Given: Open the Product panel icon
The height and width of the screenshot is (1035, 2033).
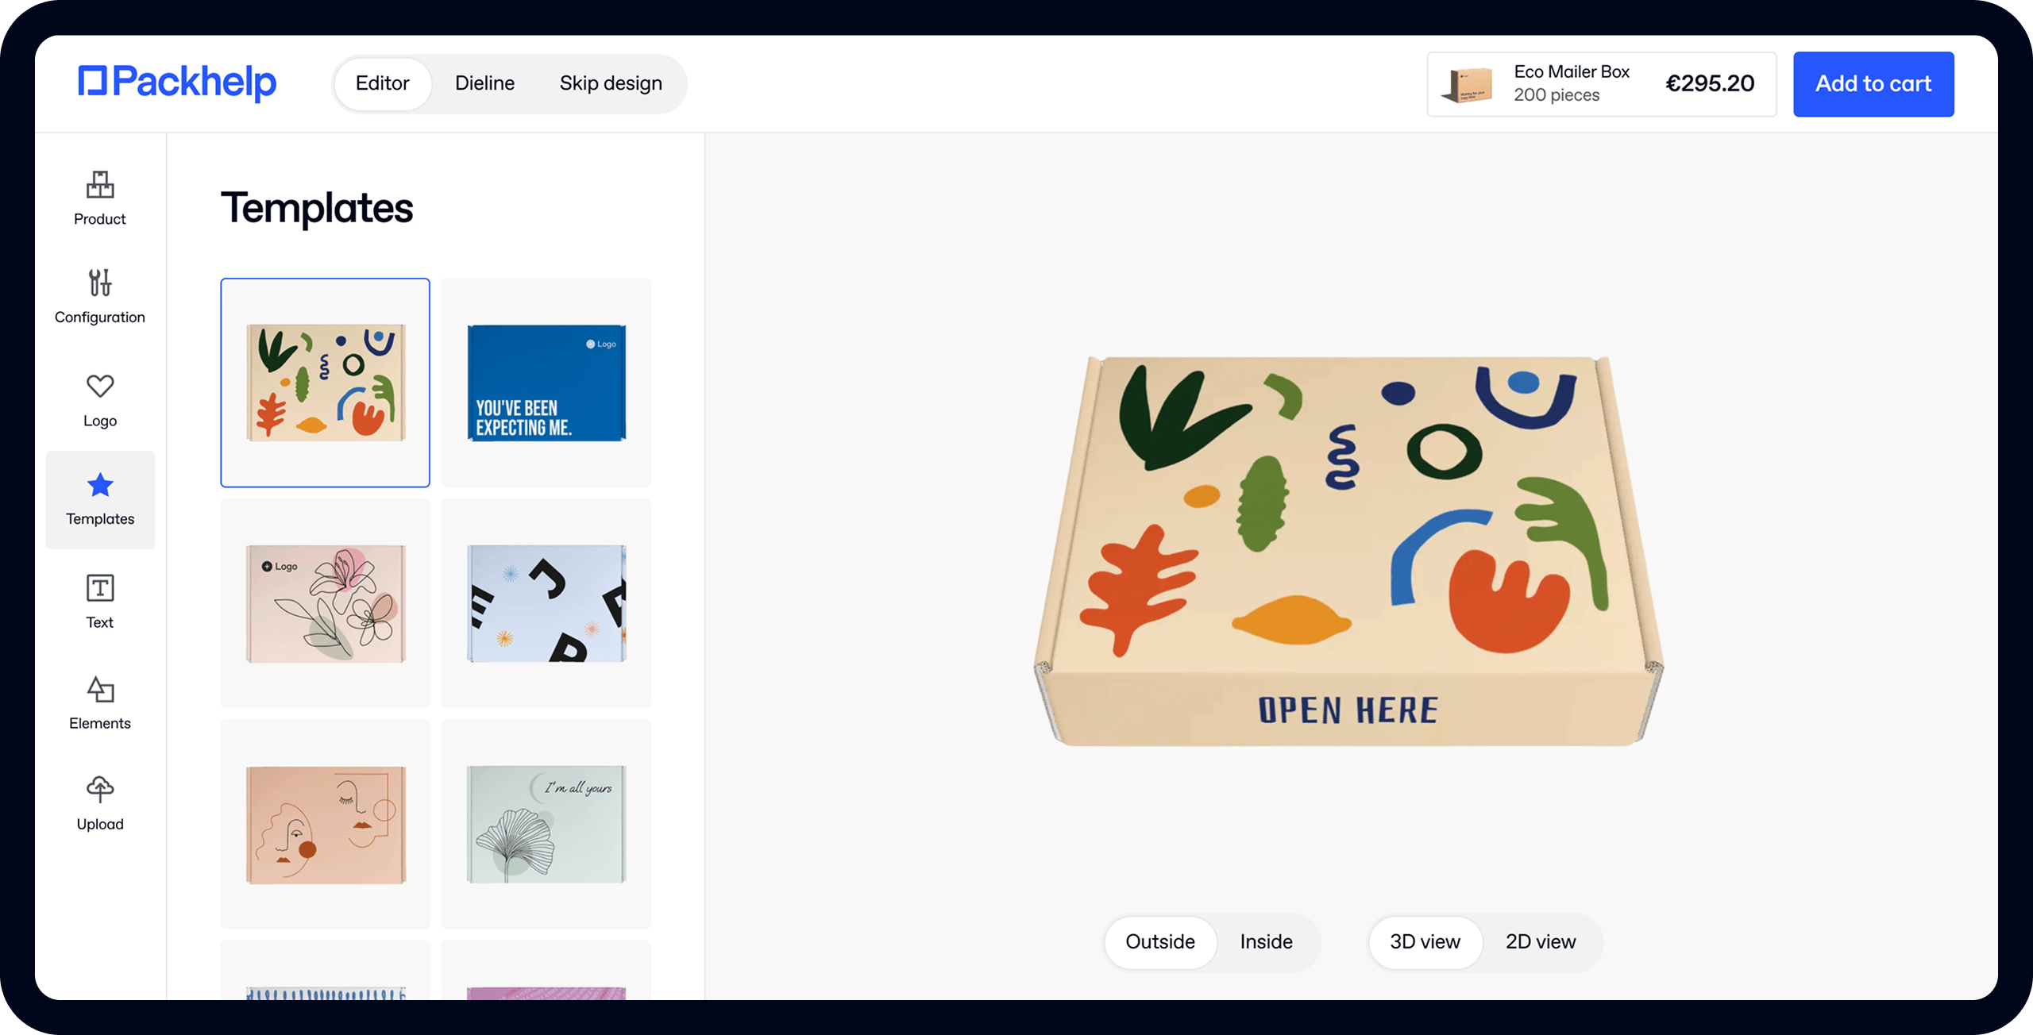Looking at the screenshot, I should 100,185.
